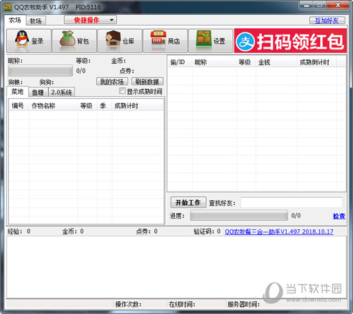The height and width of the screenshot is (314, 353).
Task: Click the log output text area
Action: tap(176, 267)
